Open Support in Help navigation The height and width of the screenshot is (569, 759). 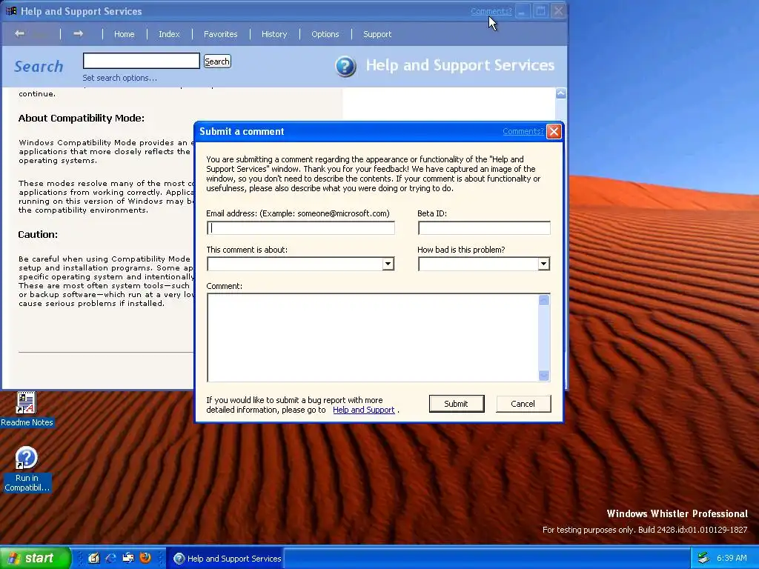377,34
